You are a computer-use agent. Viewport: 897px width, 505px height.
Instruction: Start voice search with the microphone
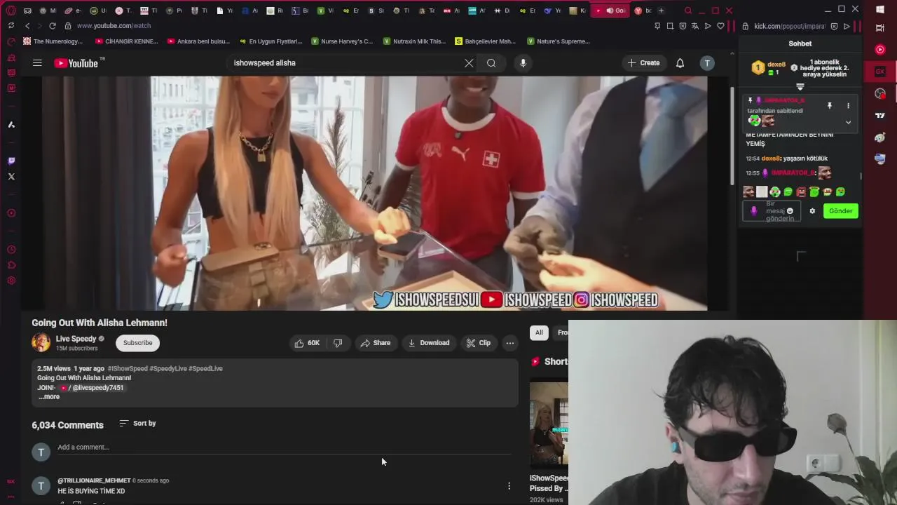coord(523,63)
